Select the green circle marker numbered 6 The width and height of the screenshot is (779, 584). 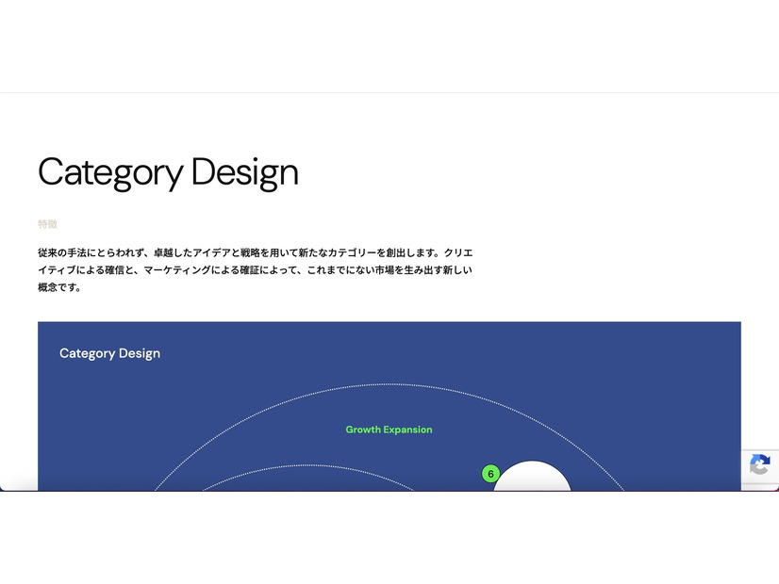[490, 474]
